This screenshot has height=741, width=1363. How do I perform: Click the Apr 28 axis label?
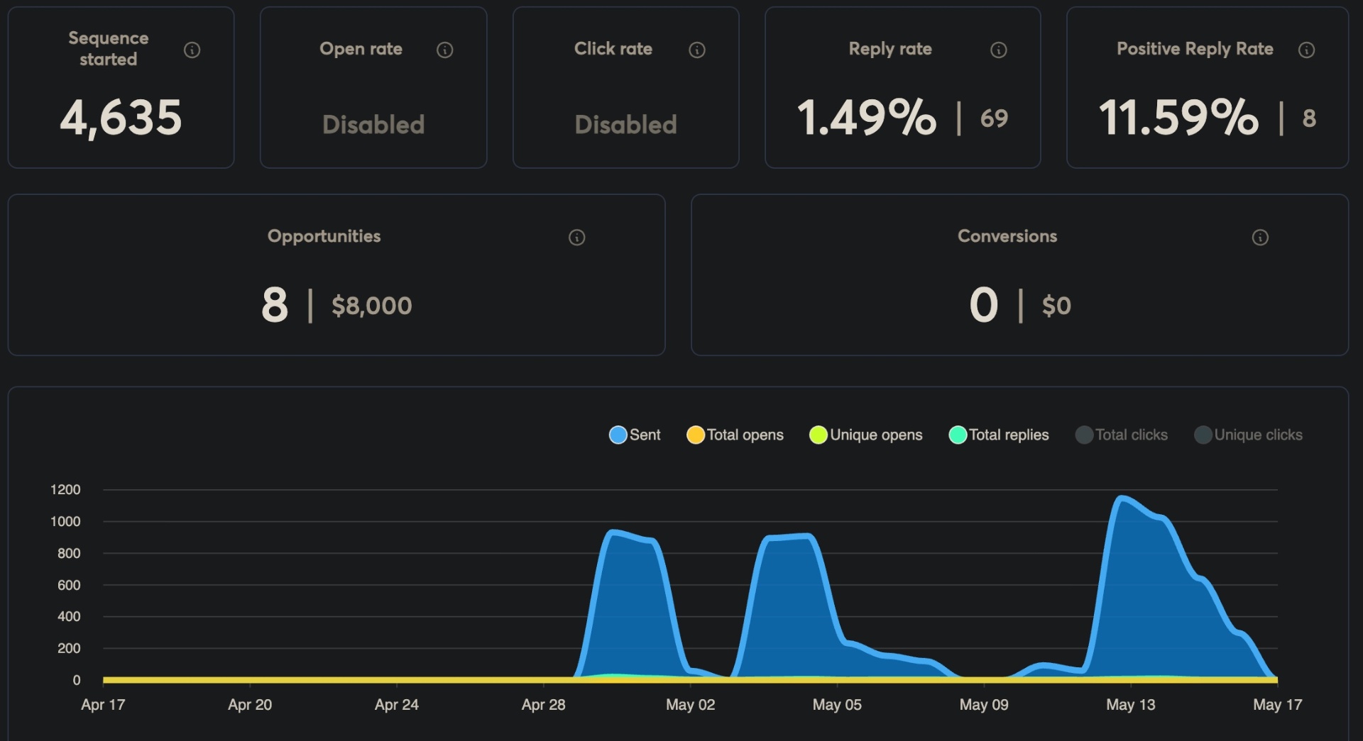pyautogui.click(x=543, y=705)
